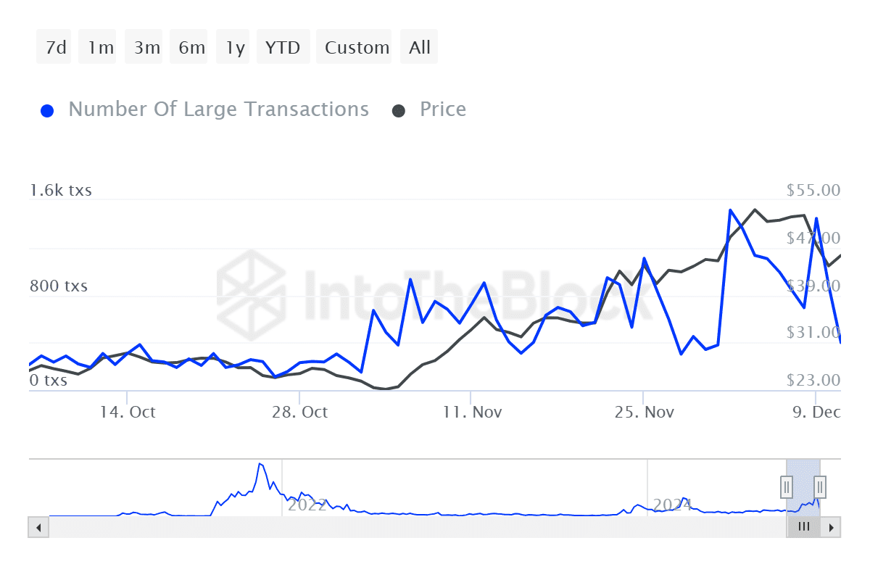Click the left navigator range handle

tap(787, 486)
